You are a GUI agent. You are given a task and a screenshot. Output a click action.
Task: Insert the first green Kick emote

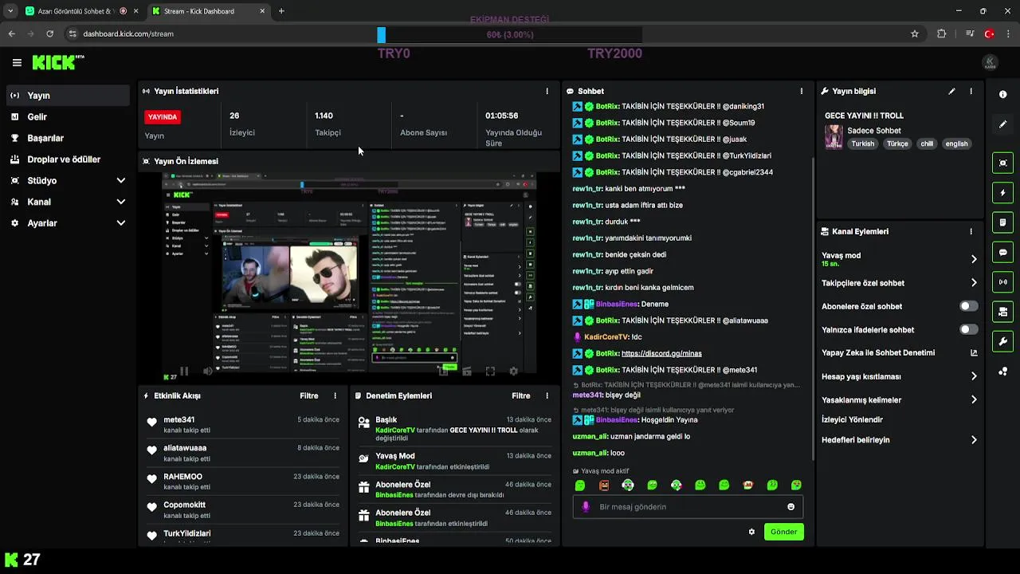pos(580,486)
